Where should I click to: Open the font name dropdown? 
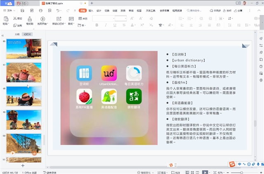click(x=114, y=19)
